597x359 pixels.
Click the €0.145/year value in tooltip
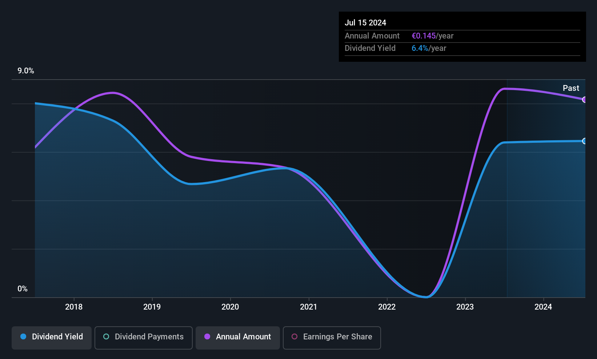[433, 36]
